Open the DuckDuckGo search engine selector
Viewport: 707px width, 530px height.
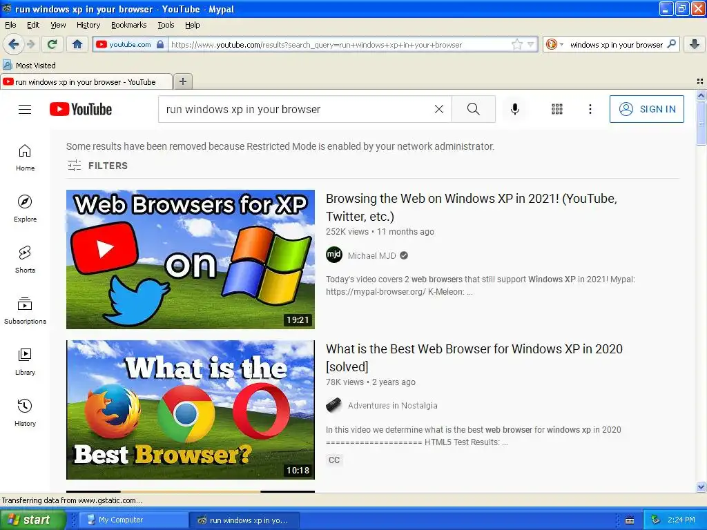tap(554, 44)
